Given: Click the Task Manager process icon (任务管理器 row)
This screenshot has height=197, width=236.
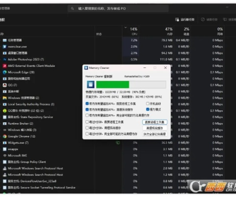Looking at the screenshot, I should pos(5,40).
